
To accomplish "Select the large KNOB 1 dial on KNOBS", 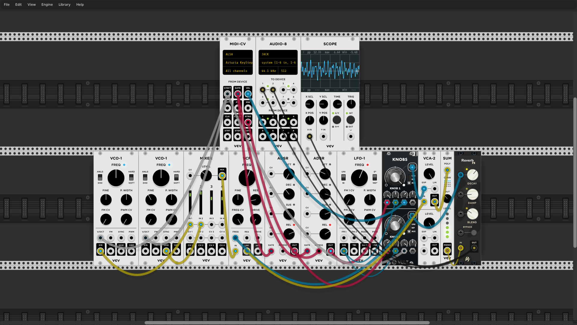I will point(395,177).
